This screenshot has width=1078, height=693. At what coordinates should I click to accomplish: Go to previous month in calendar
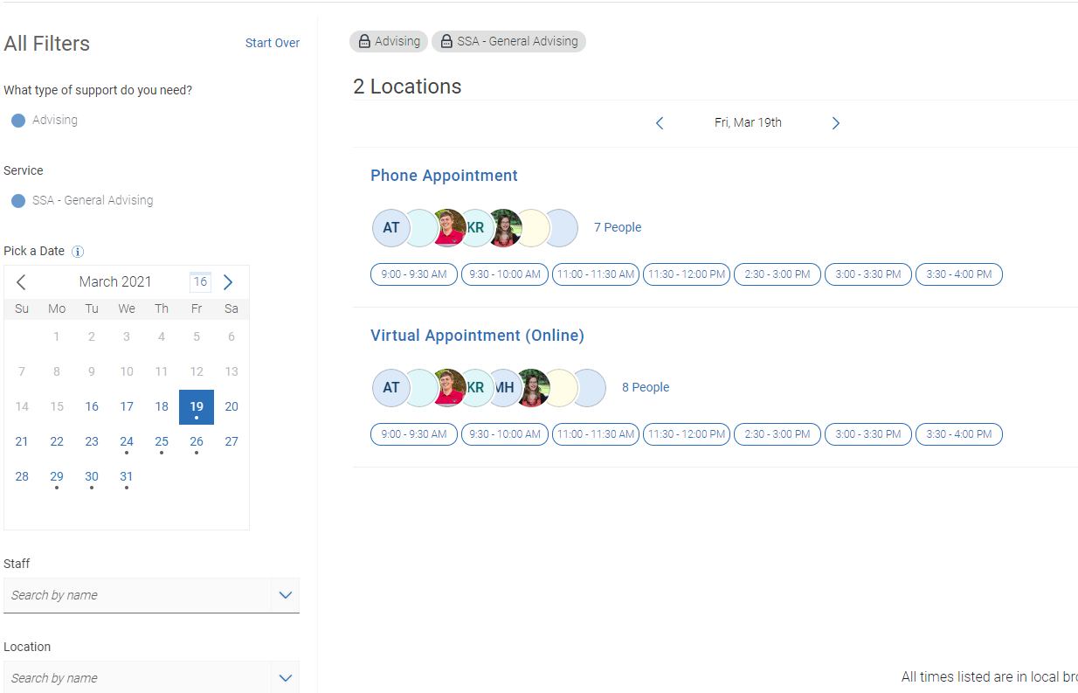[22, 282]
